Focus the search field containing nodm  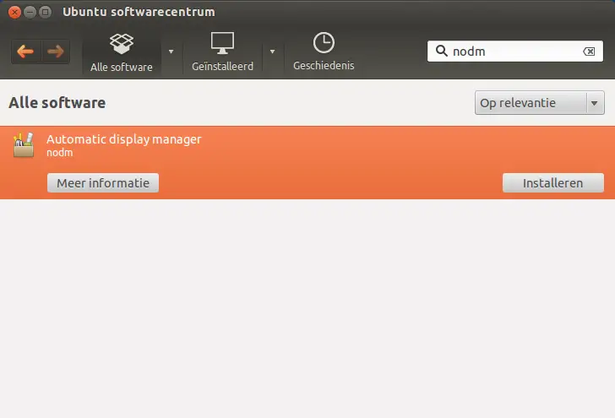(x=515, y=52)
